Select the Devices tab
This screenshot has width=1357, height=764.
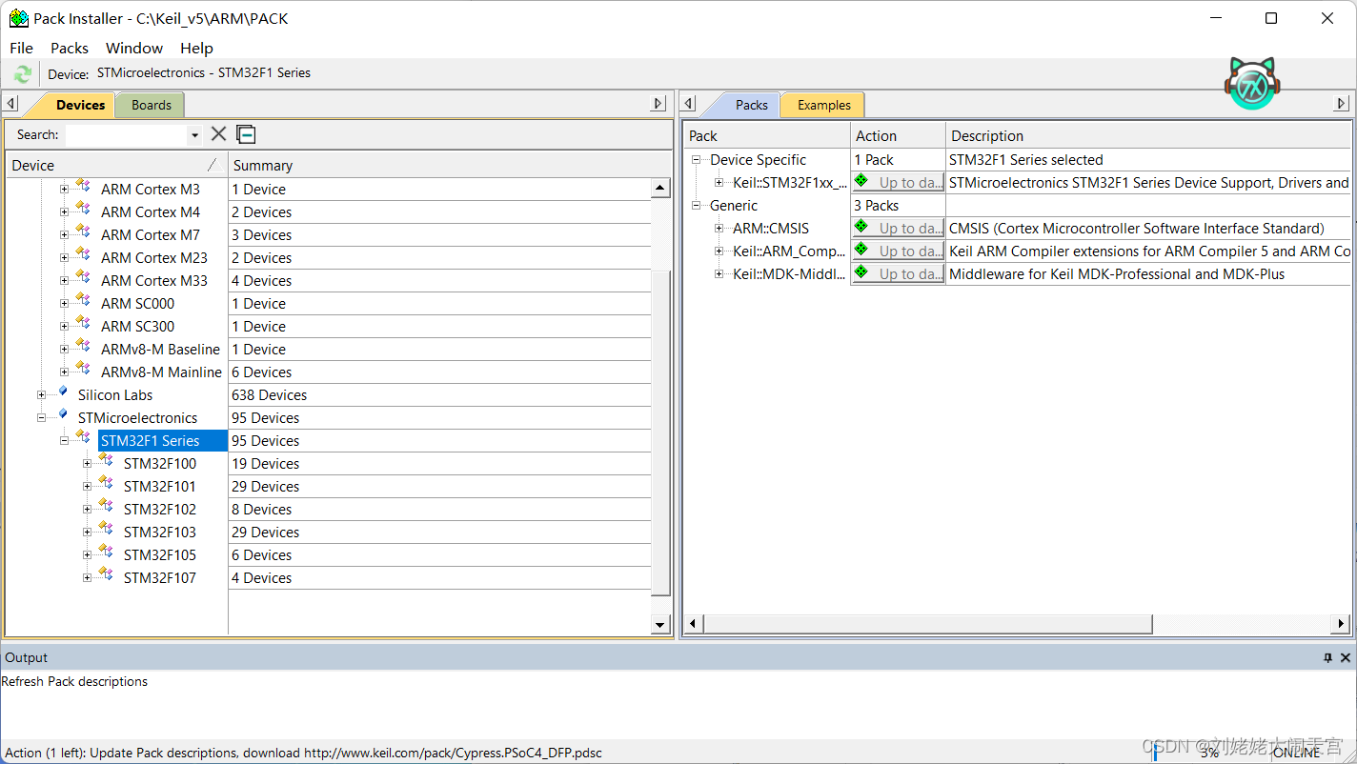click(80, 105)
